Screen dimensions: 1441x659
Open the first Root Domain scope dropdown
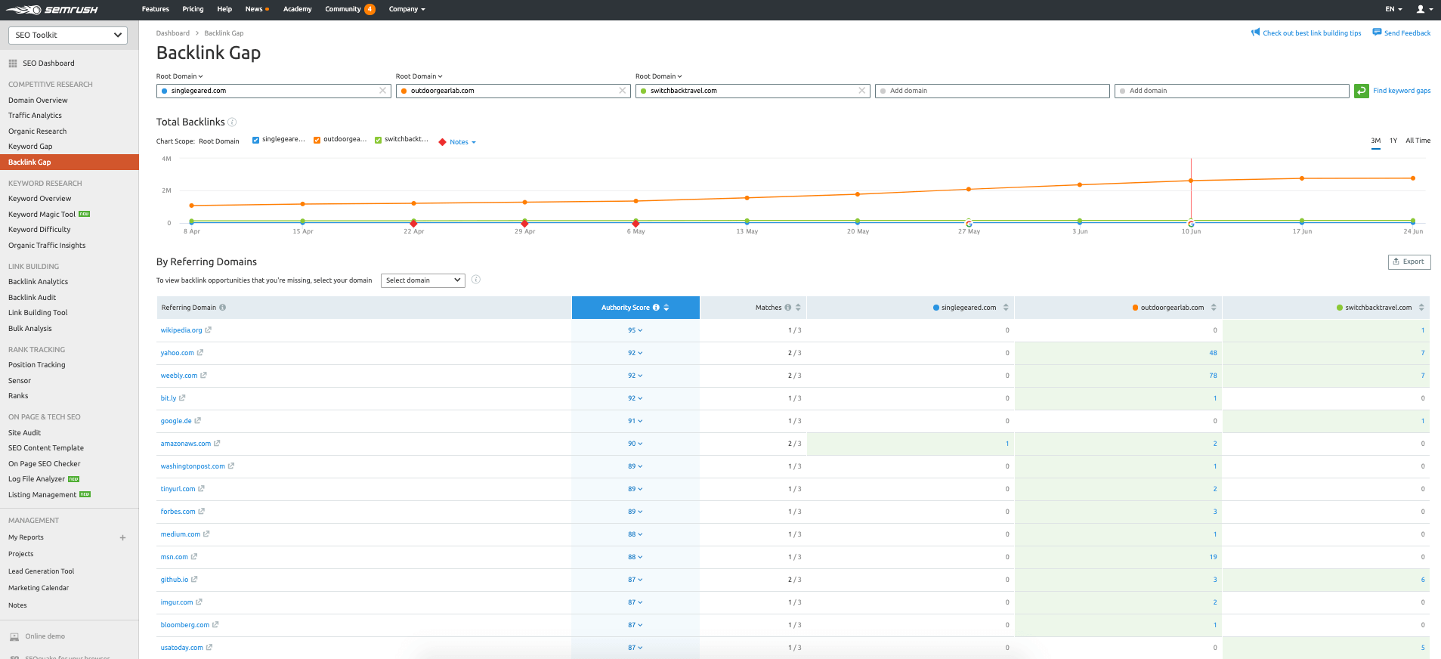click(x=180, y=76)
